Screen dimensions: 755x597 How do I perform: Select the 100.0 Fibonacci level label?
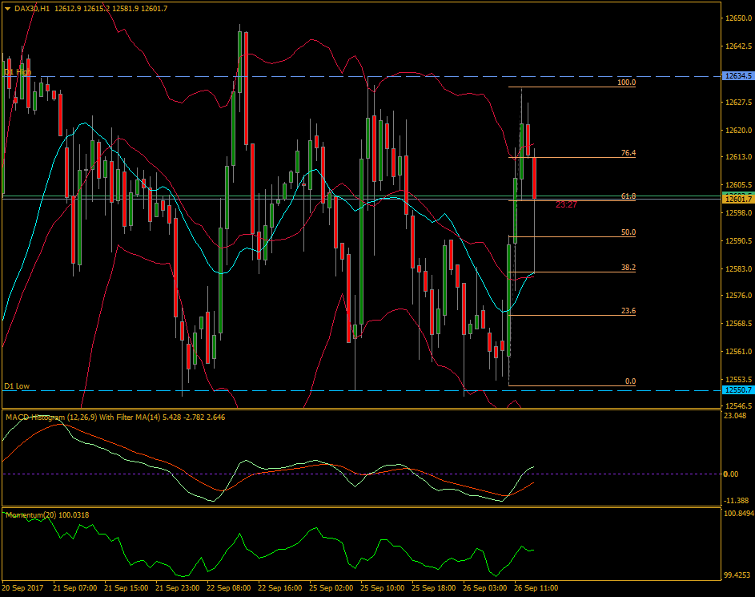pyautogui.click(x=627, y=81)
